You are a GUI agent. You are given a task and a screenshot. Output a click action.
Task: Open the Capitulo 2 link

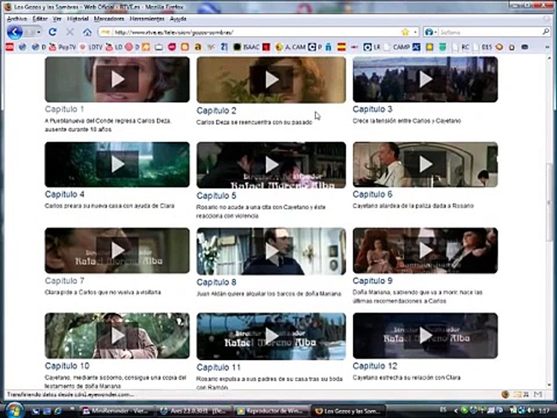pos(216,110)
